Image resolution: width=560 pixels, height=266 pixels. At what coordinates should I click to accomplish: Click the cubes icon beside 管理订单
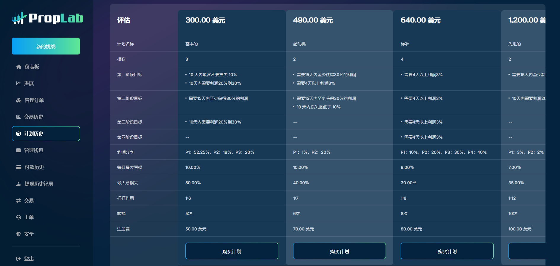19,100
